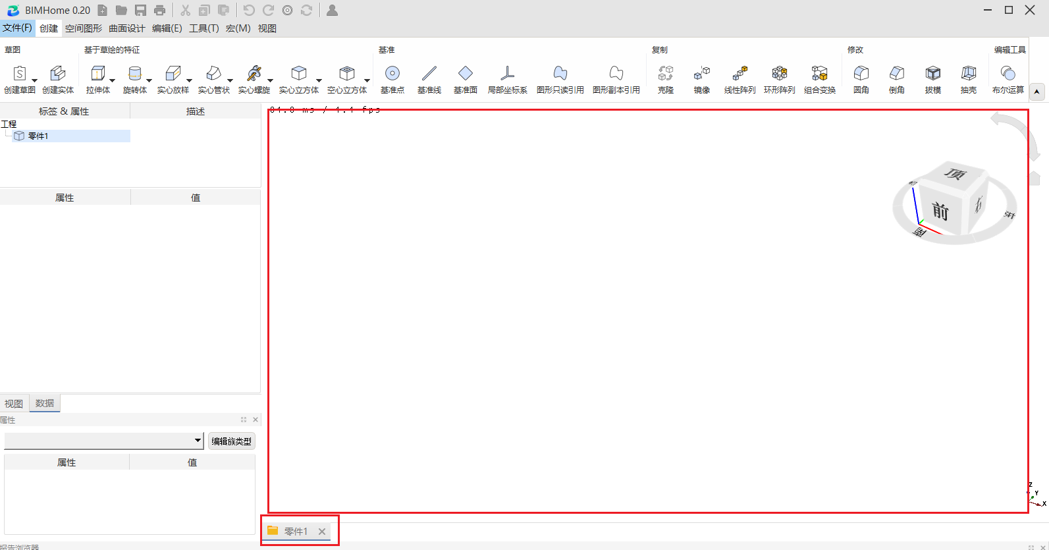This screenshot has width=1049, height=550.
Task: Select the 圆角 fillet tool
Action: tap(861, 74)
